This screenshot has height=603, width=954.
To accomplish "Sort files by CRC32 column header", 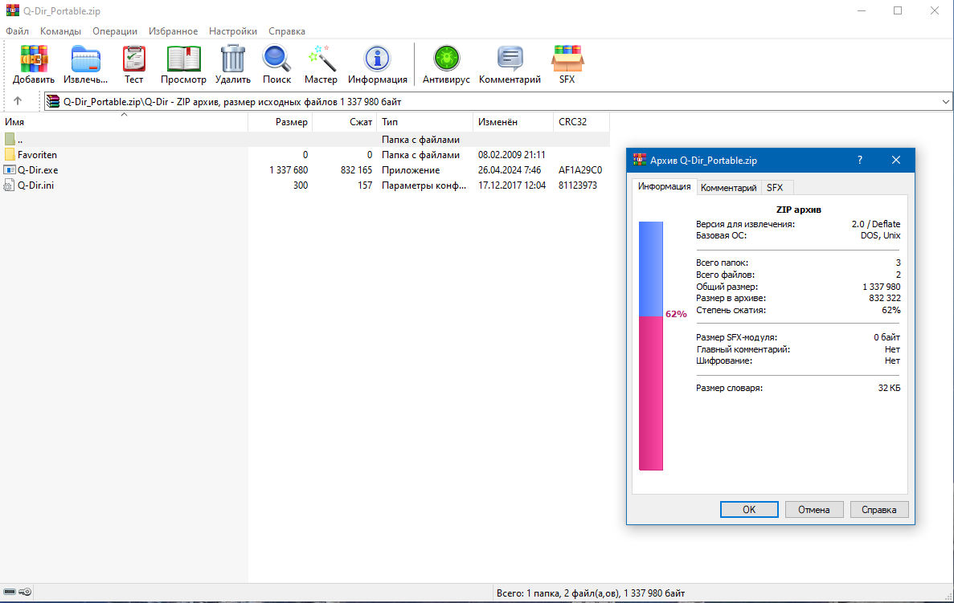I will 581,121.
